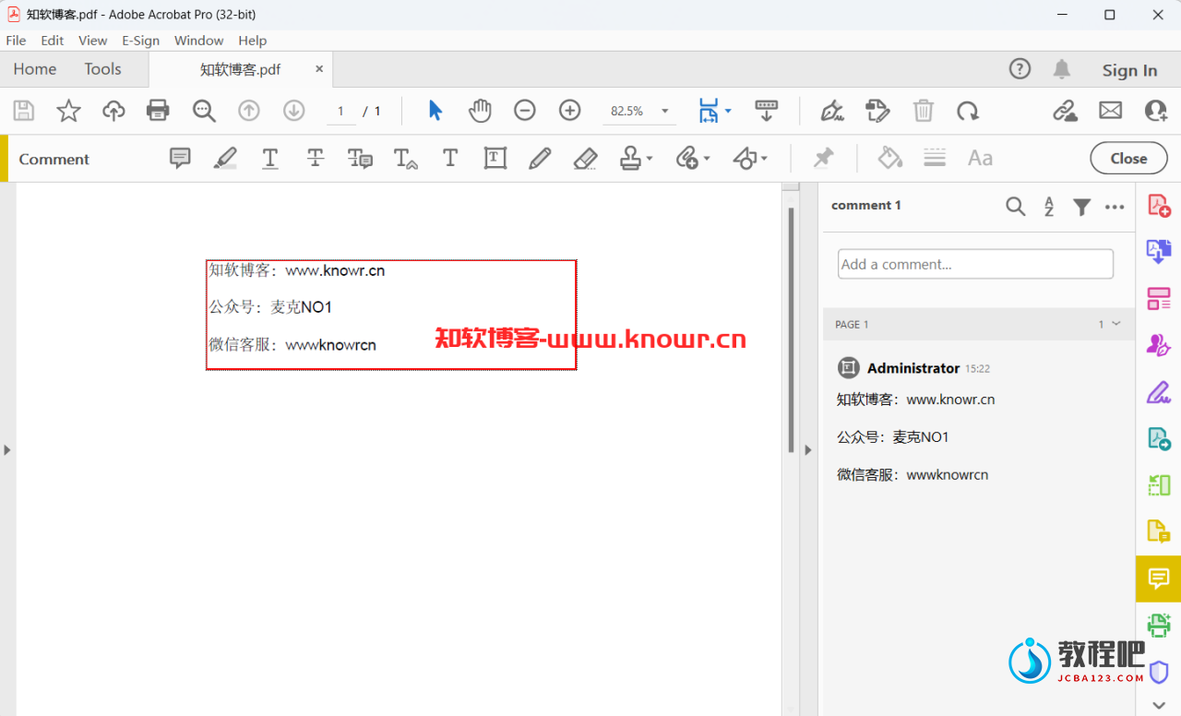Viewport: 1181px width, 716px height.
Task: Print the document with printer icon
Action: (158, 111)
